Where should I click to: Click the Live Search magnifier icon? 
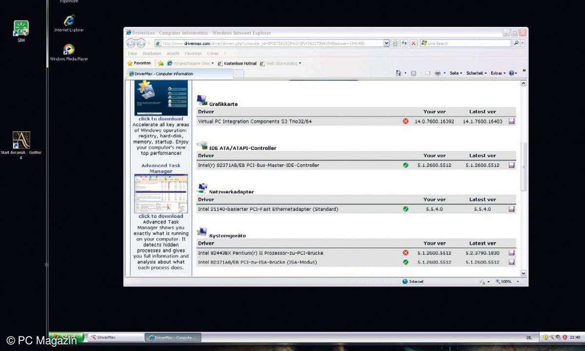(516, 43)
